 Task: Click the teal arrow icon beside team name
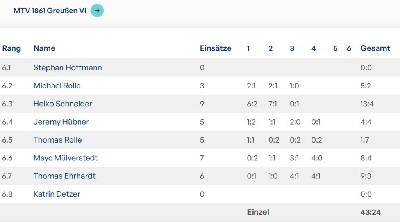tap(97, 11)
